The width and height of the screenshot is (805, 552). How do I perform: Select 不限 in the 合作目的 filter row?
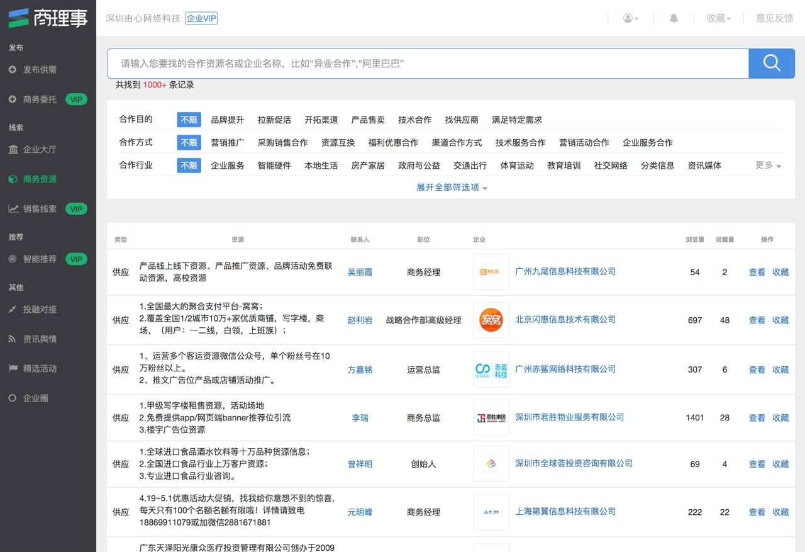coord(189,120)
